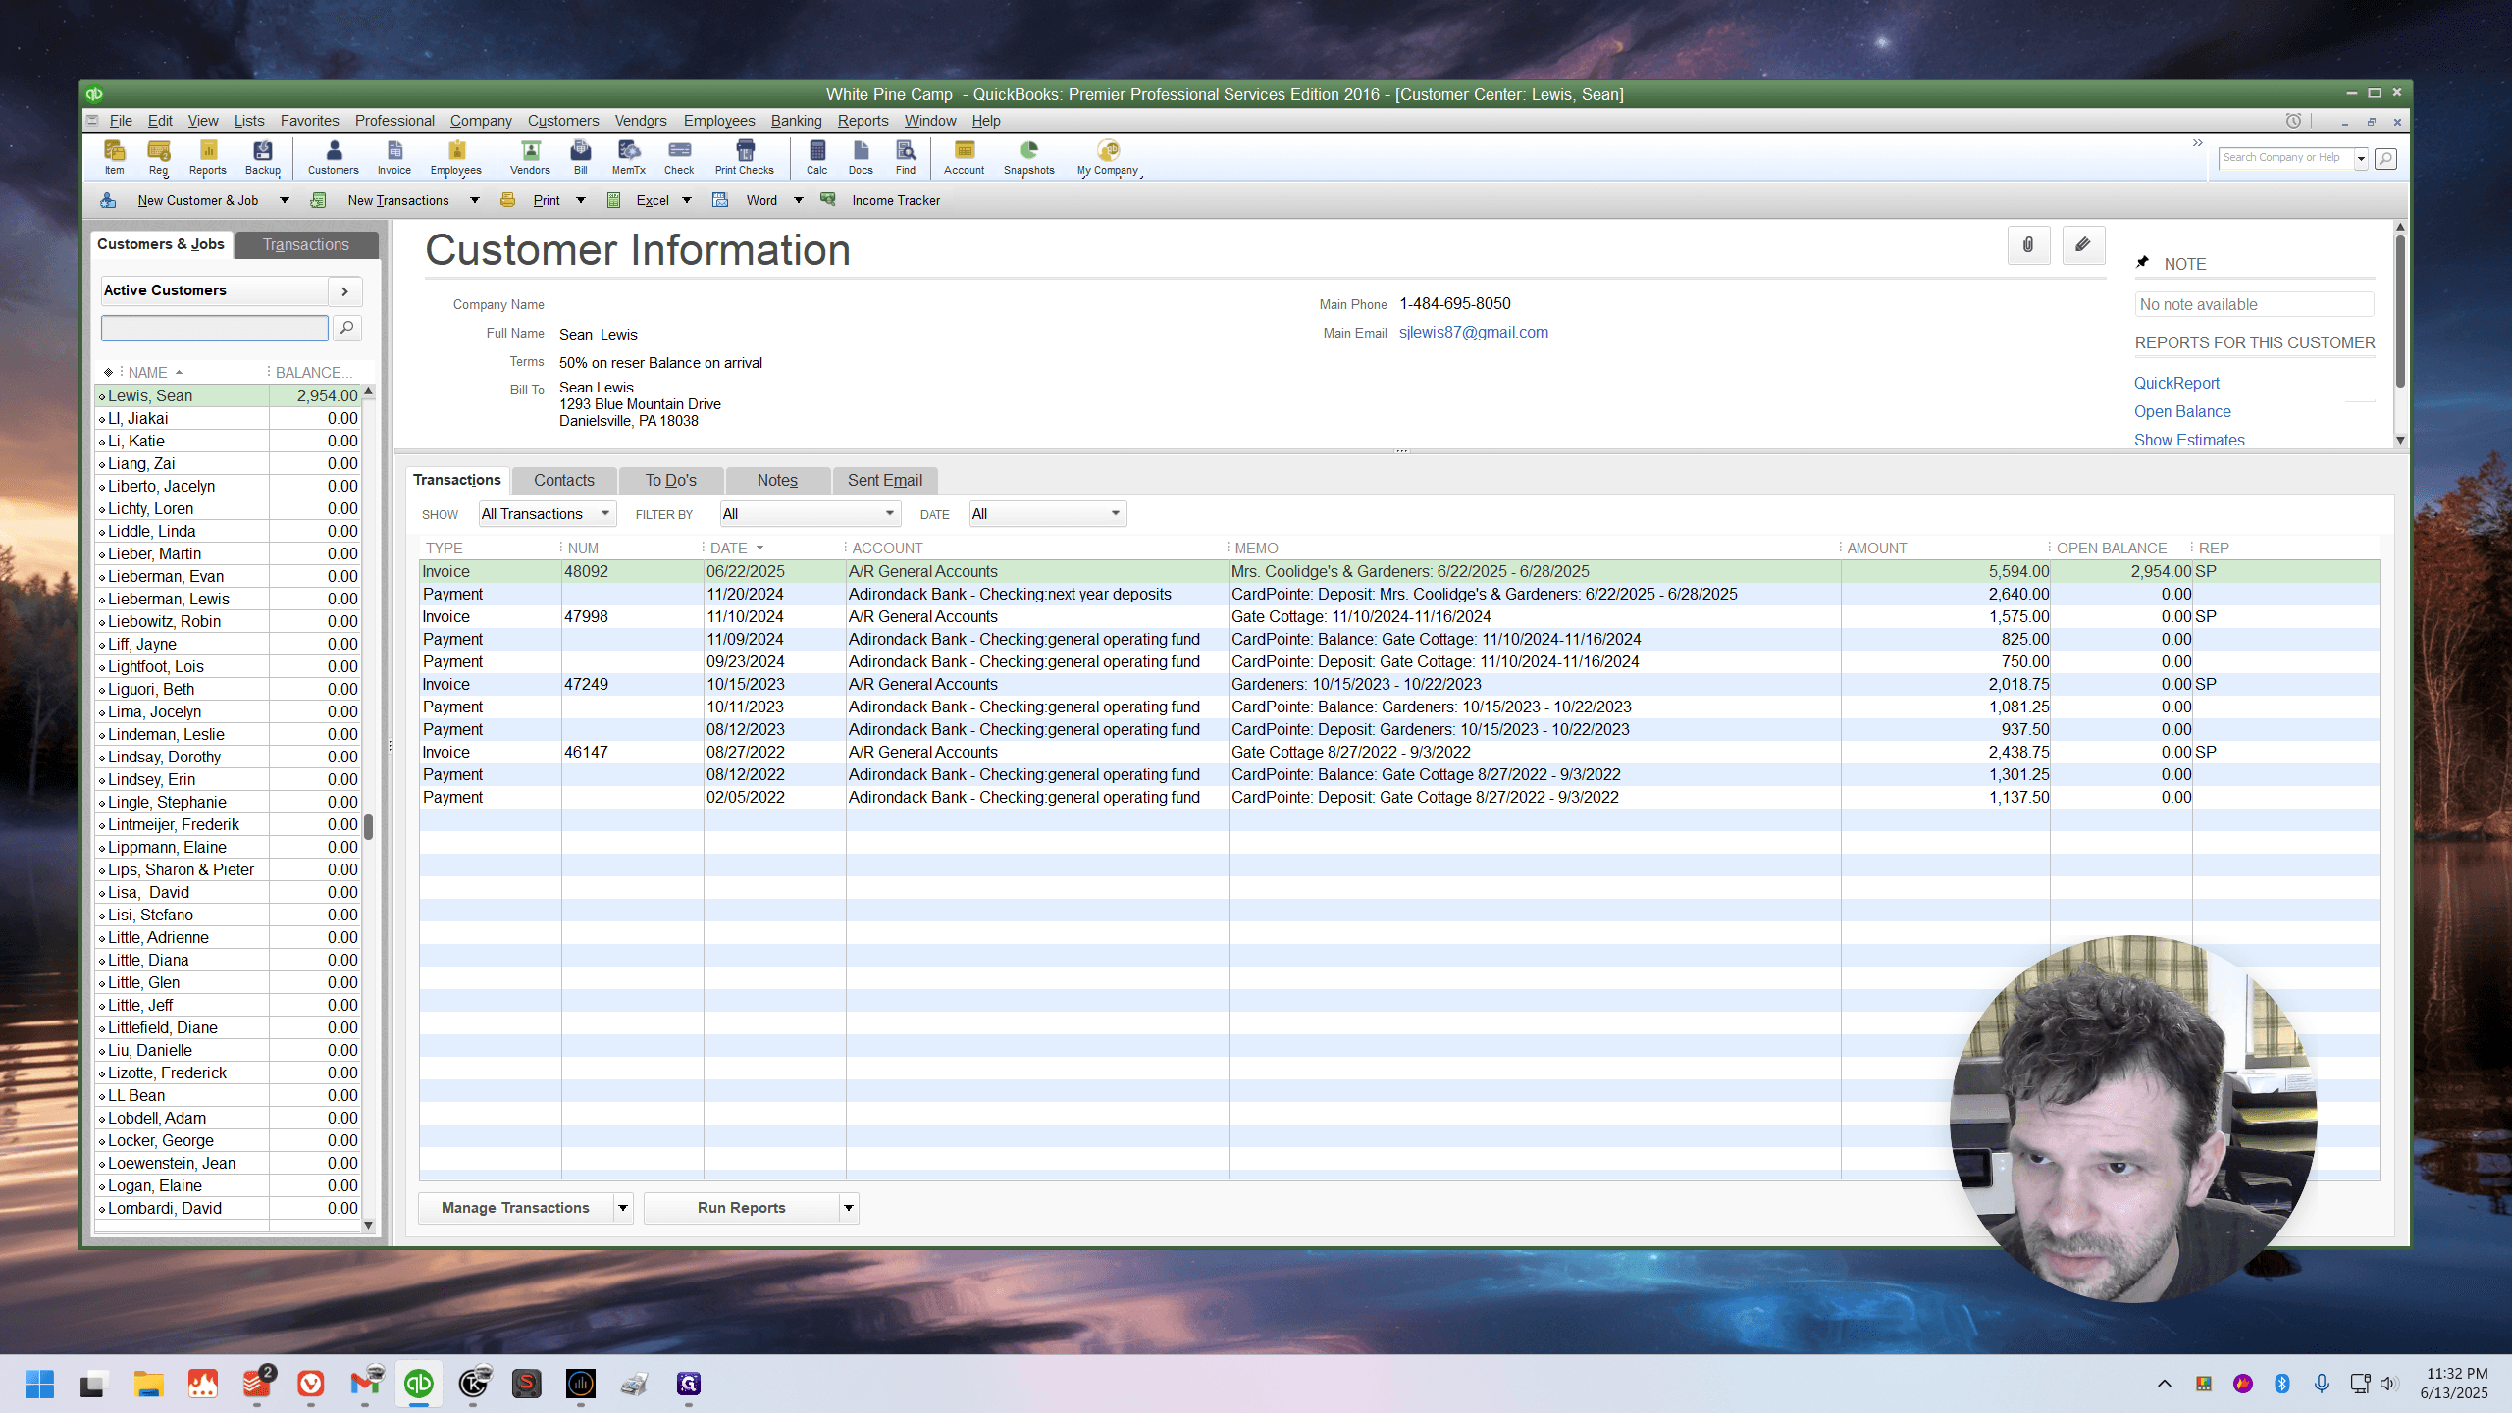Open the My Company icon
The width and height of the screenshot is (2512, 1413).
(x=1108, y=157)
